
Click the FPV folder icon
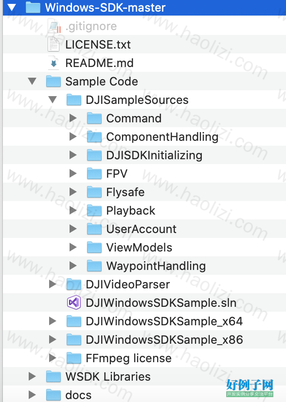[94, 173]
